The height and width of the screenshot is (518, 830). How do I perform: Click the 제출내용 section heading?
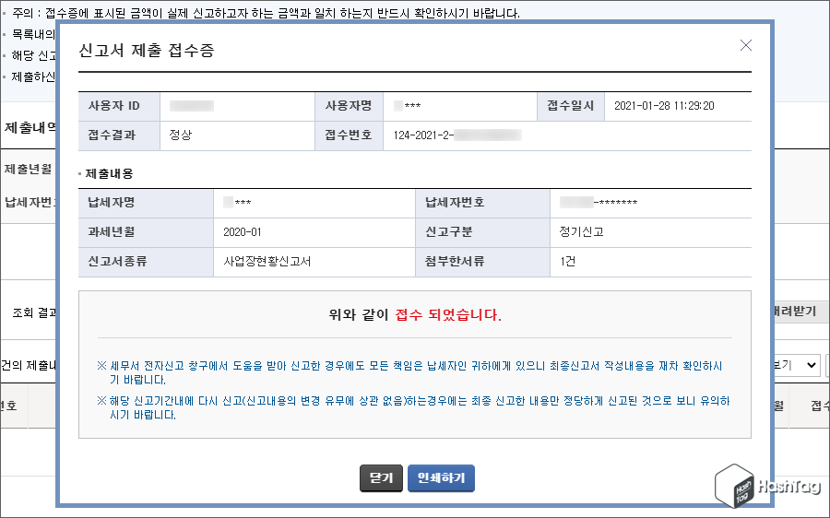click(x=109, y=173)
